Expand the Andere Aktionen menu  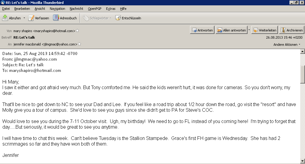pyautogui.click(x=287, y=45)
